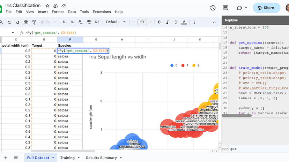Open more toolbar options three-dot menu
Image resolution: width=289 pixels, height=162 pixels.
pos(194,22)
